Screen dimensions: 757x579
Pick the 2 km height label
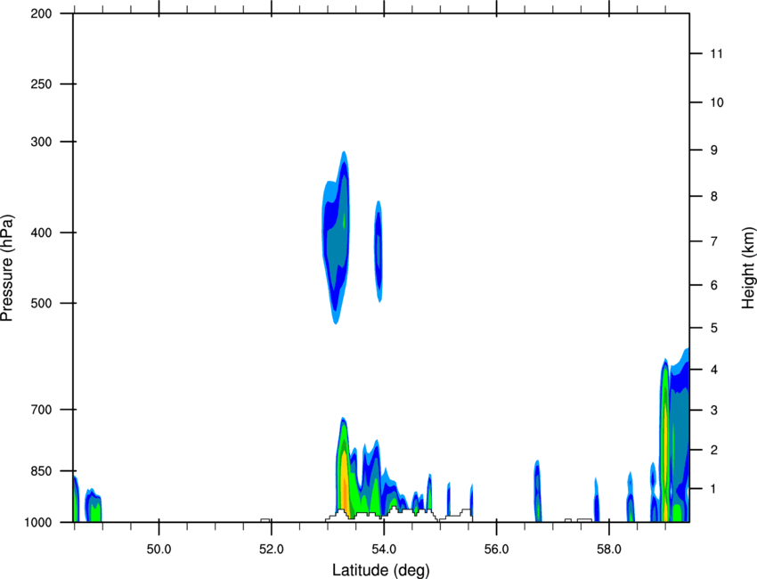[x=714, y=450]
